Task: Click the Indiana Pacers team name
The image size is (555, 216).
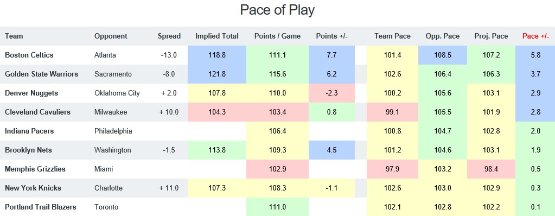Action: click(x=29, y=131)
